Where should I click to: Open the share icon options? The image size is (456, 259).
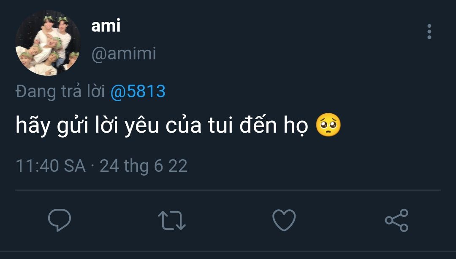coord(396,220)
